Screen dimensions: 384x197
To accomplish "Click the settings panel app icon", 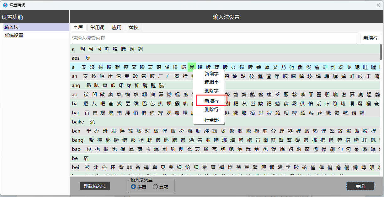I will [5, 5].
